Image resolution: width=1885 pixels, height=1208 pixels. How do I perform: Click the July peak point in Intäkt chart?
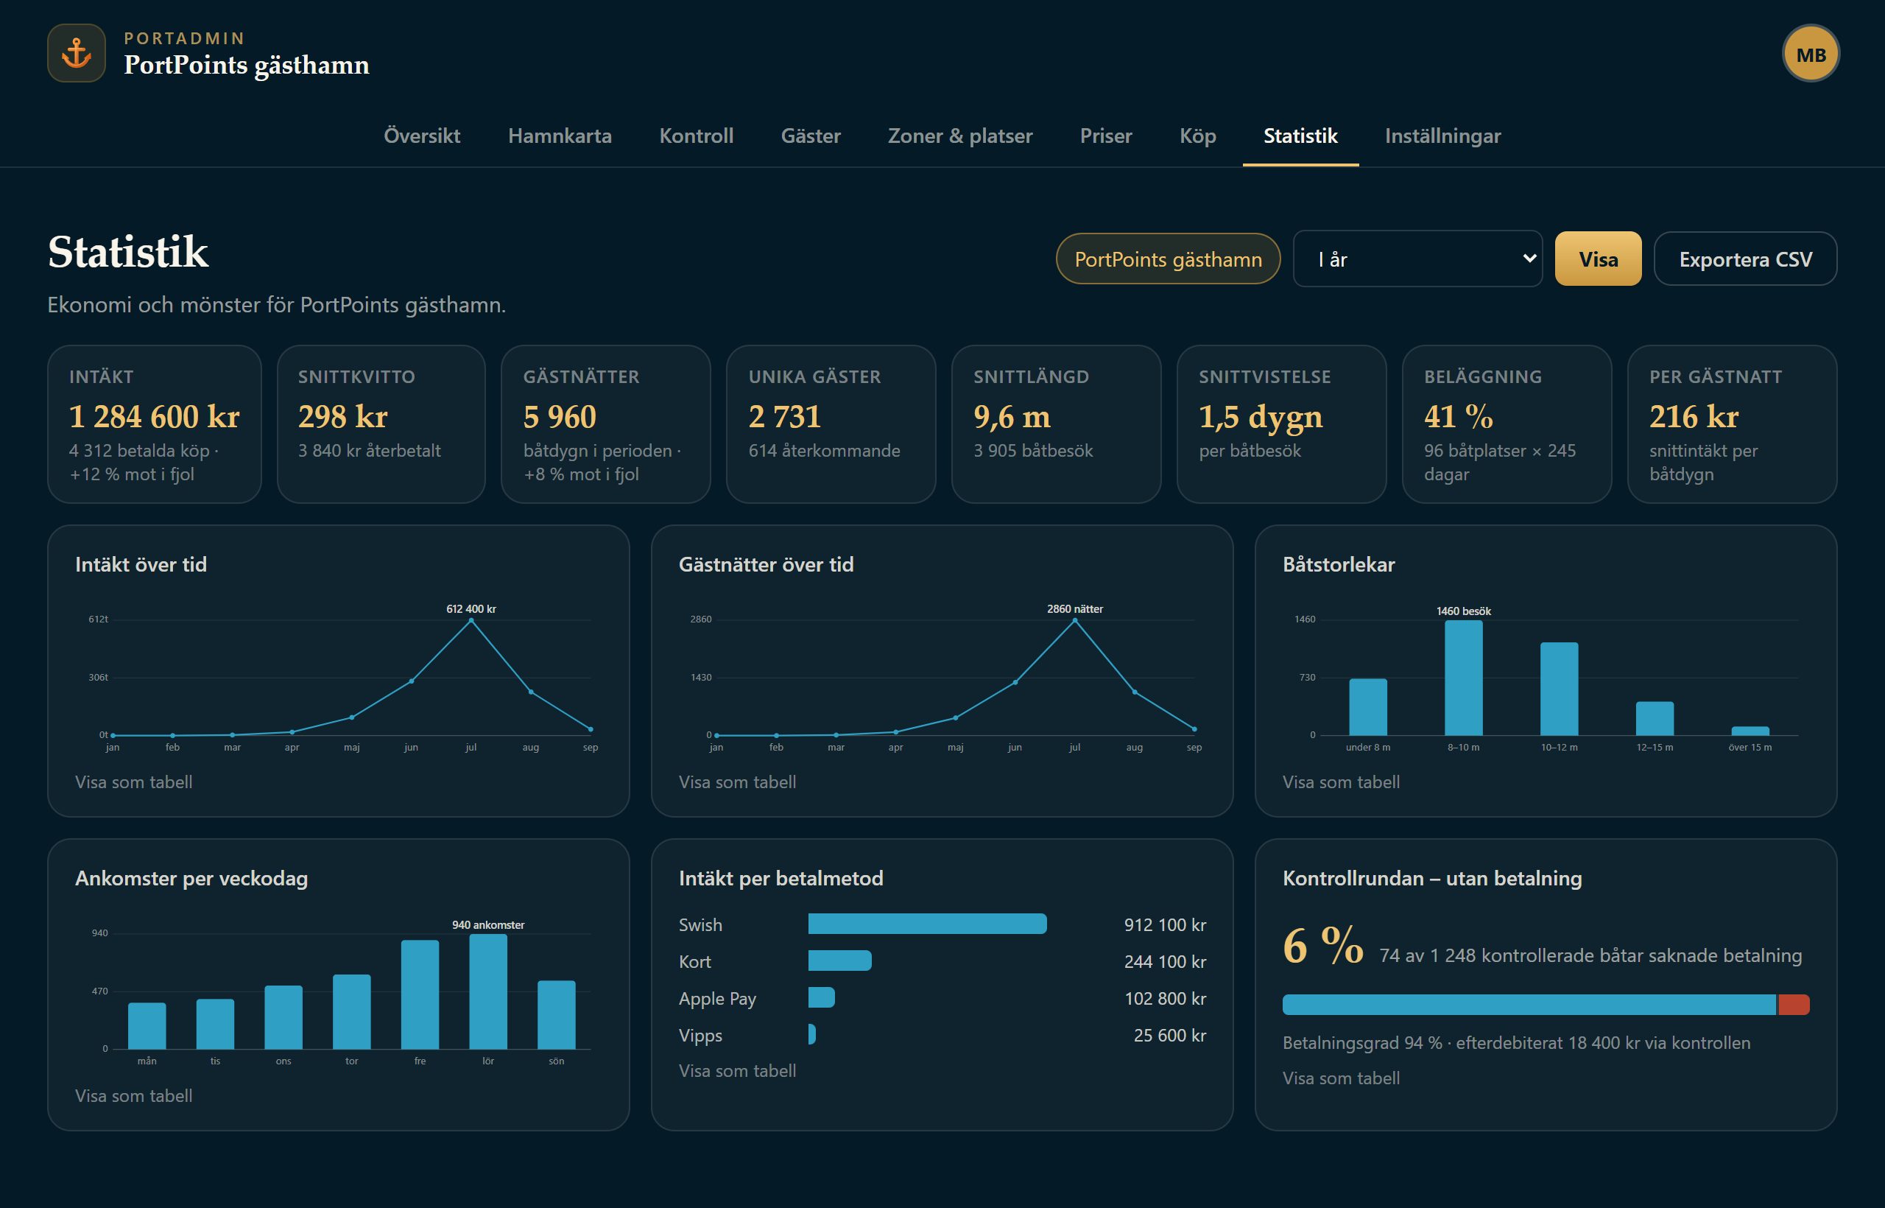pyautogui.click(x=471, y=620)
